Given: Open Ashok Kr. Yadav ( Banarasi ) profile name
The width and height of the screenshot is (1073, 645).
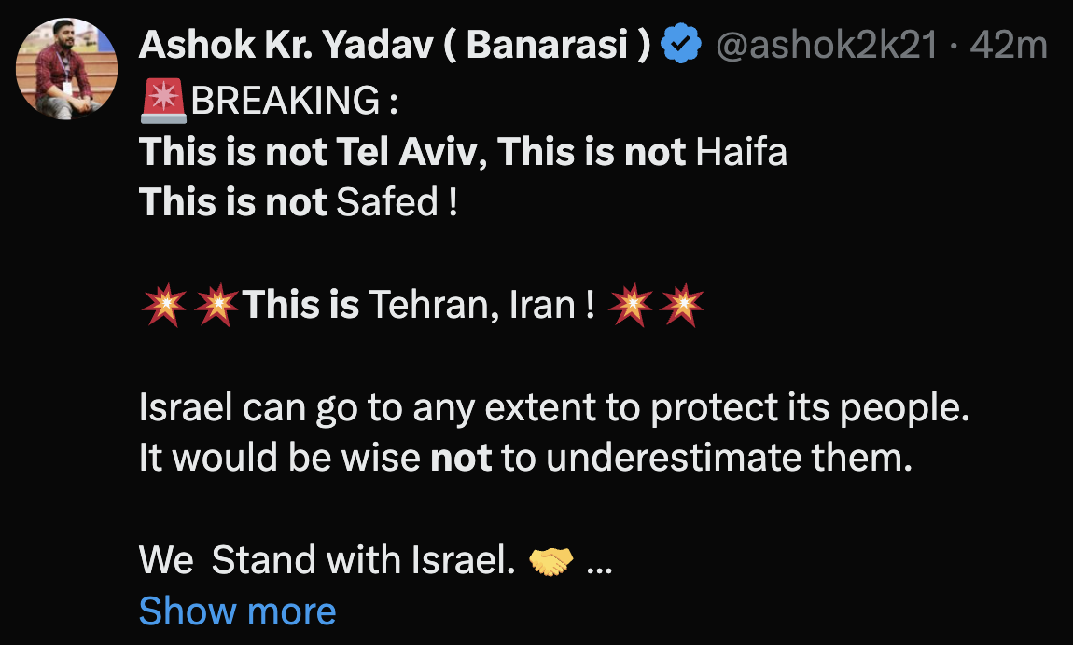Looking at the screenshot, I should 395,45.
